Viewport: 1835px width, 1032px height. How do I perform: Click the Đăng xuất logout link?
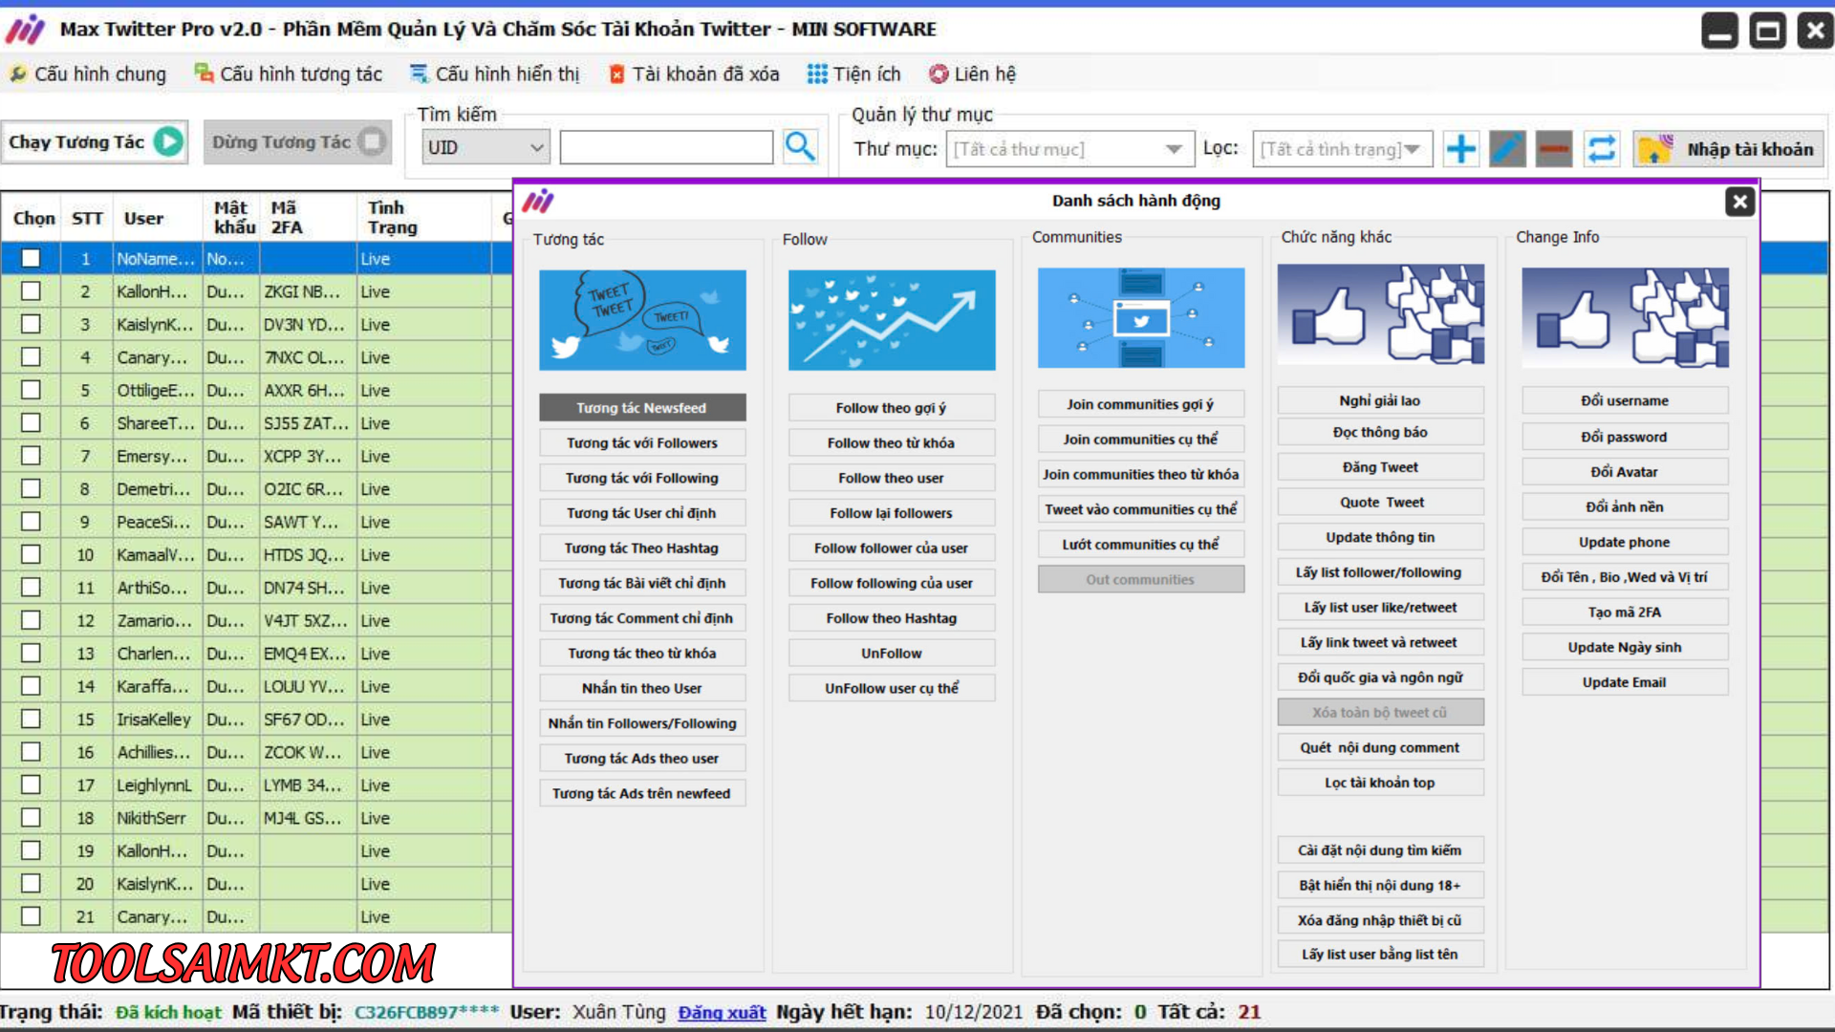click(722, 1012)
